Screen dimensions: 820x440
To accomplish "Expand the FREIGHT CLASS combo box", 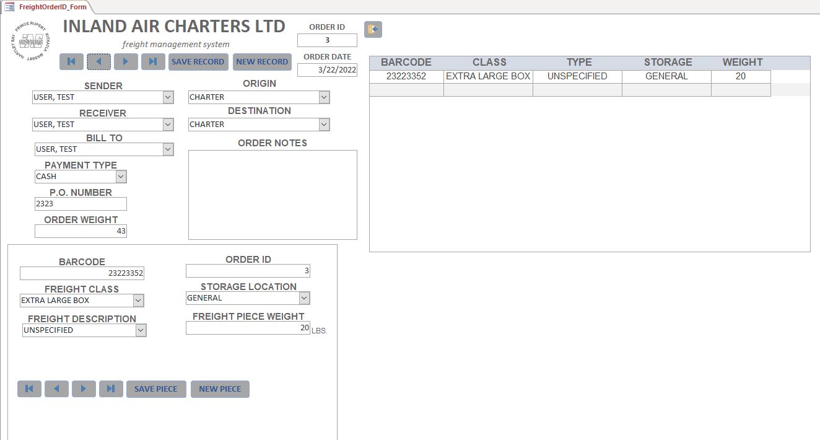I will 138,301.
